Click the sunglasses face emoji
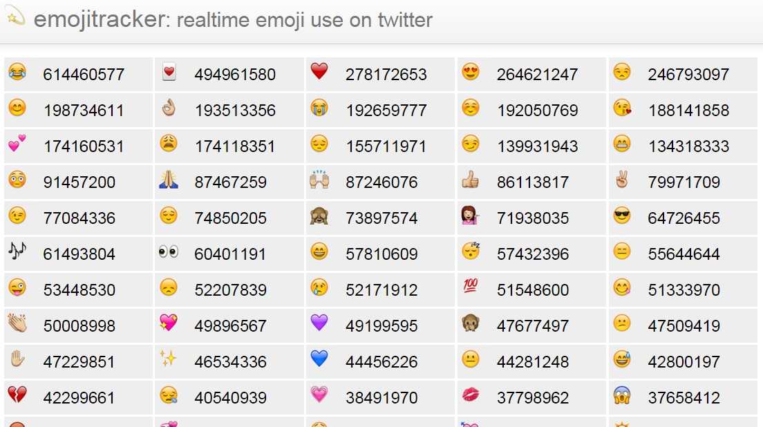Screen dimensions: 763x427 (x=622, y=216)
